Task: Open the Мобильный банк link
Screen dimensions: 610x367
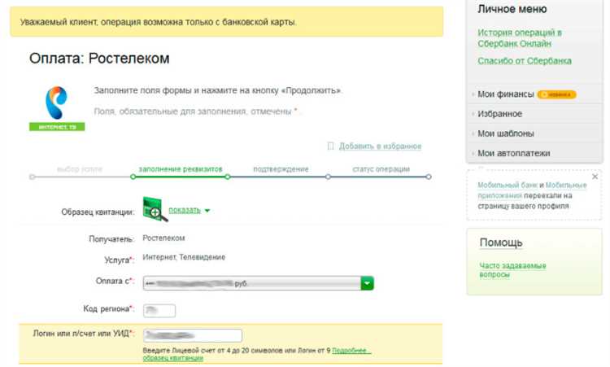Action: click(x=508, y=186)
